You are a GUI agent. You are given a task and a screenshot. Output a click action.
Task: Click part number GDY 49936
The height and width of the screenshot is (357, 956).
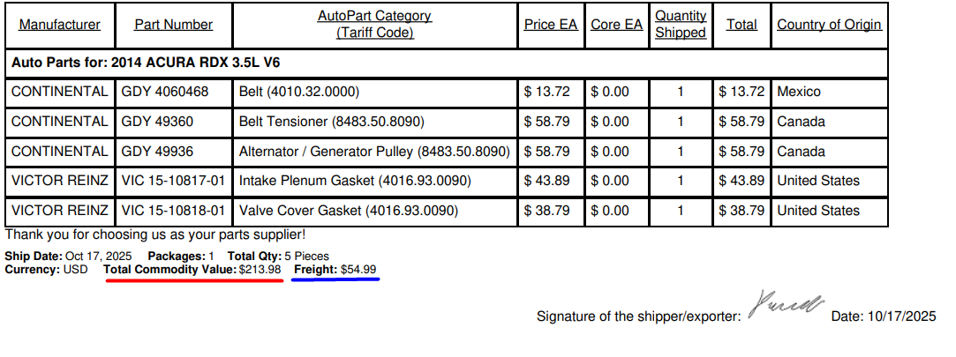[x=156, y=152]
